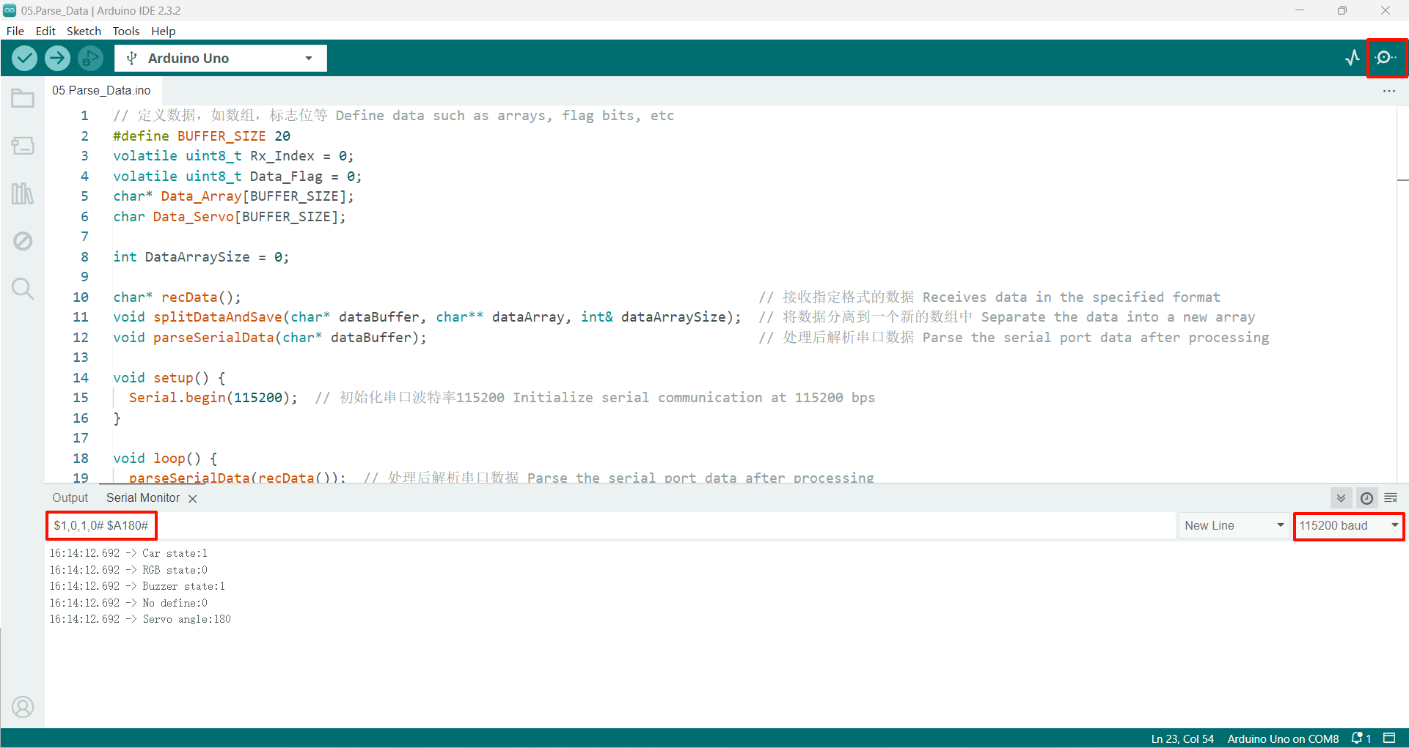Open the Serial Monitor magnifier icon
Image resolution: width=1409 pixels, height=748 pixels.
[x=1386, y=58]
